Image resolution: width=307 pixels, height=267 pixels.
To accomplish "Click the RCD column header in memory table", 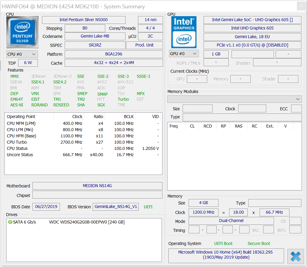I will pos(208,126).
